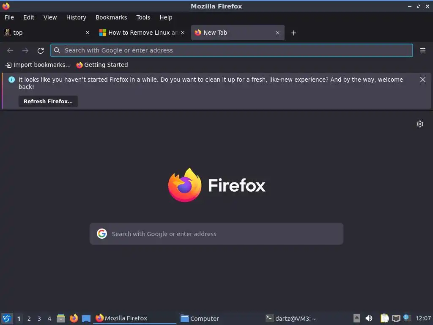Click the magnifier icon in address bar
This screenshot has height=325, width=433.
[57, 50]
